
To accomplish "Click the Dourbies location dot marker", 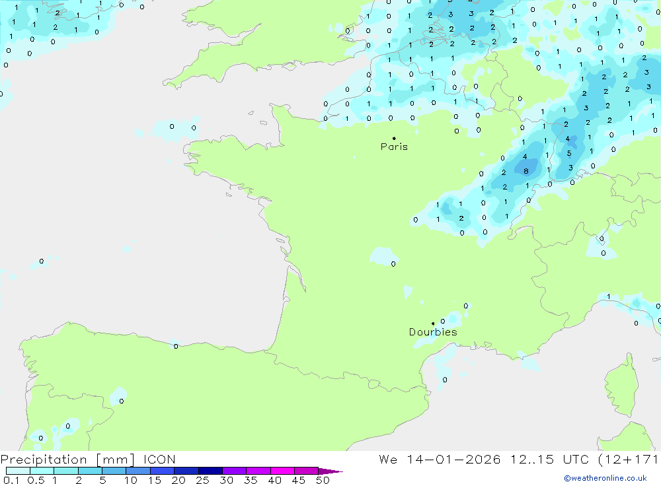I will point(433,324).
